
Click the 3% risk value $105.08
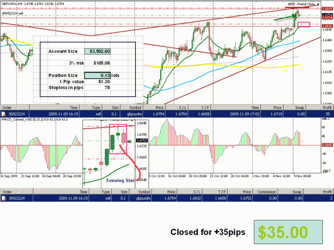tap(102, 63)
